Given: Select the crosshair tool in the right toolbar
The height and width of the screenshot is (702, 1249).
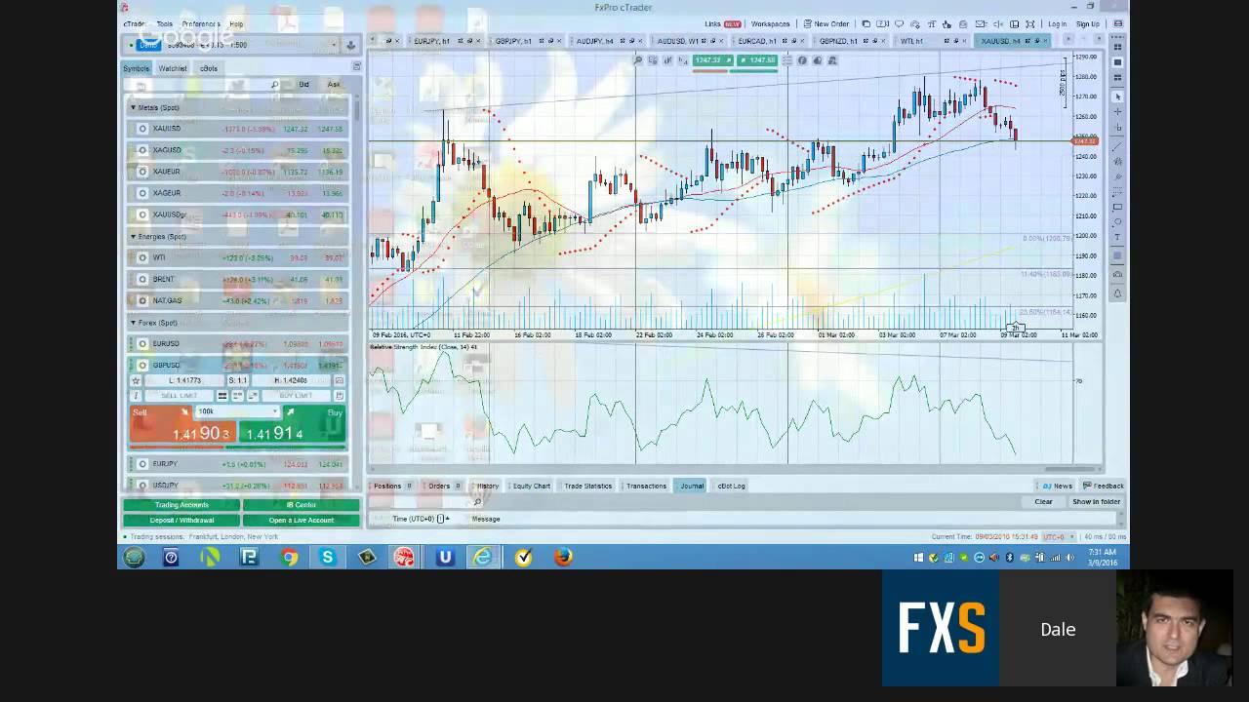Looking at the screenshot, I should coord(1118,112).
